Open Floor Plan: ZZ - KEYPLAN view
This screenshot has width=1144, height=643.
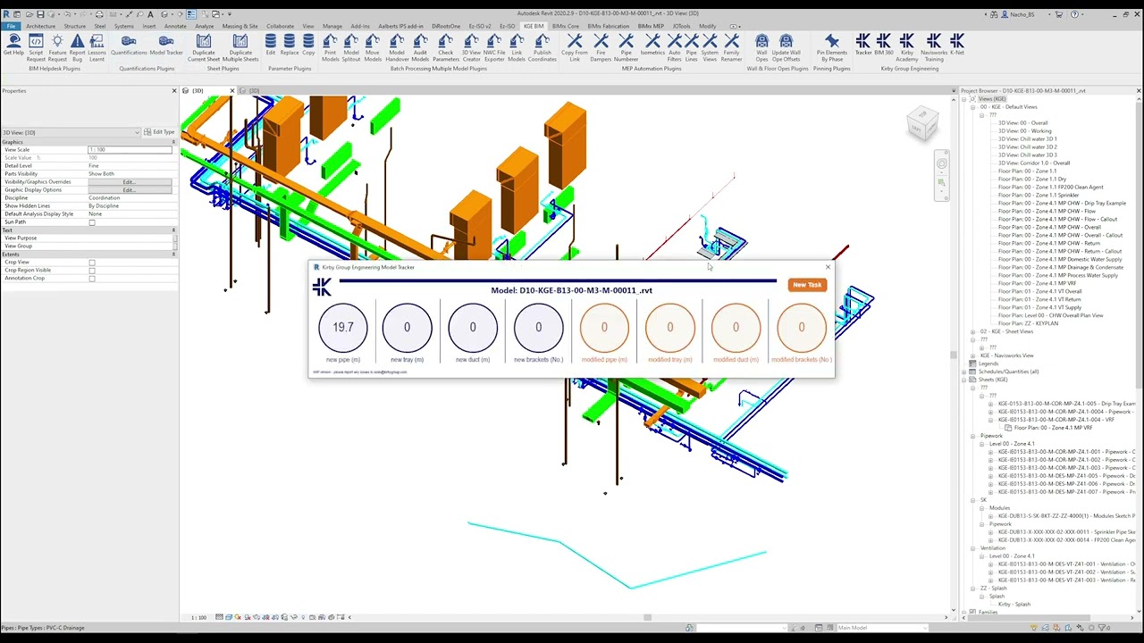pos(1028,323)
